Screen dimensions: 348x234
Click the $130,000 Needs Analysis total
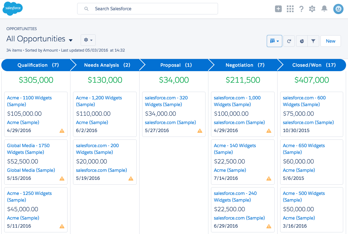tap(105, 80)
